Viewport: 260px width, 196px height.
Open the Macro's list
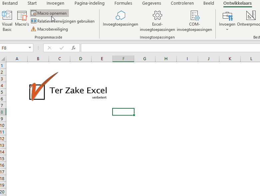tap(22, 19)
